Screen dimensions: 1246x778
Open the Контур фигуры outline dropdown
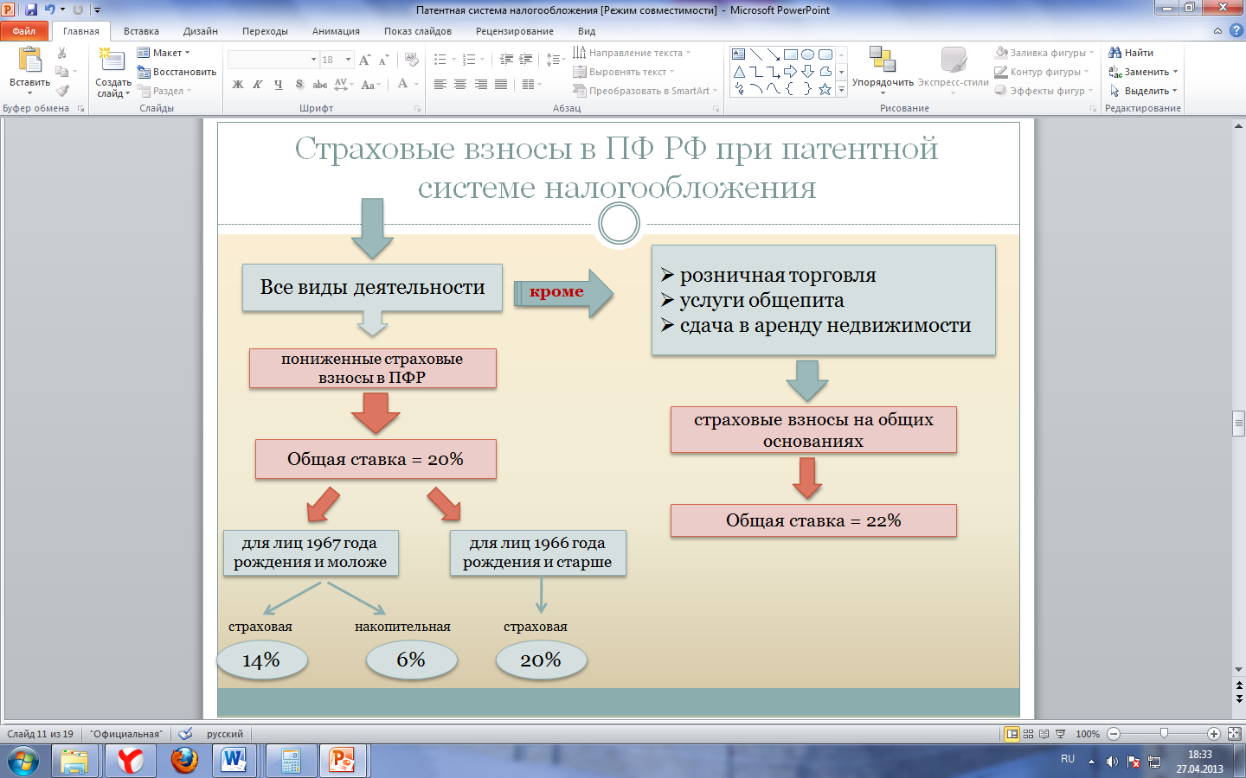point(1043,72)
